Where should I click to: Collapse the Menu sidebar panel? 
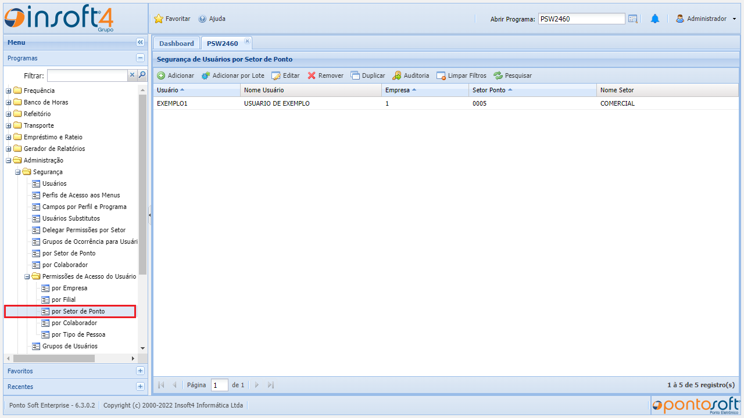[x=140, y=42]
